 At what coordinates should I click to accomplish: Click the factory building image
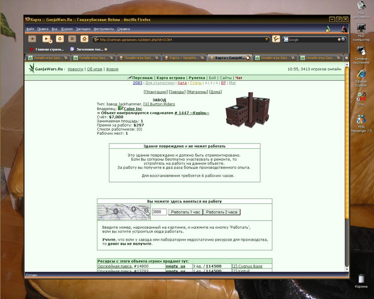(248, 110)
